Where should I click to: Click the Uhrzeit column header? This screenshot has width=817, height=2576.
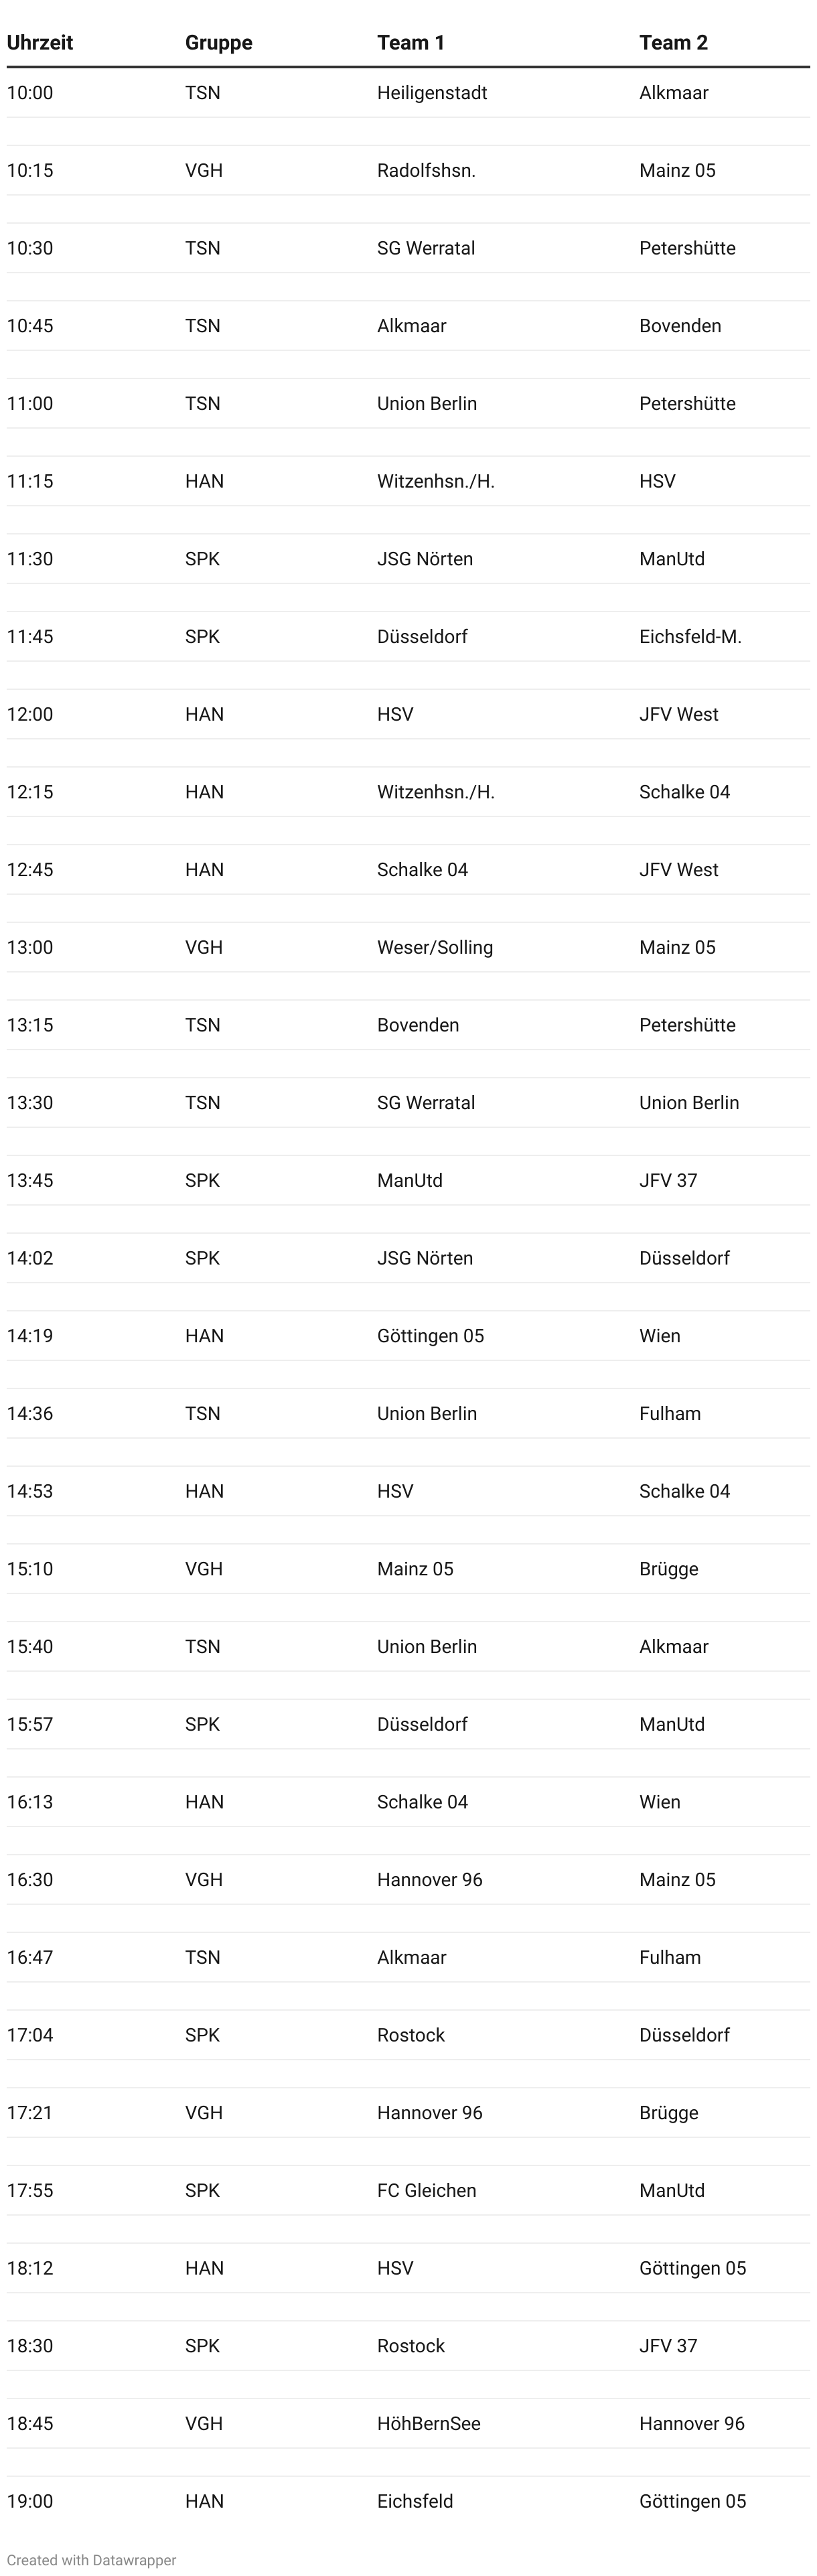coord(40,42)
